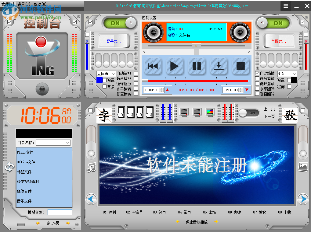311x232 pixels.
Task: Open the 4:3 aspect ratio dropdown
Action: (287, 74)
